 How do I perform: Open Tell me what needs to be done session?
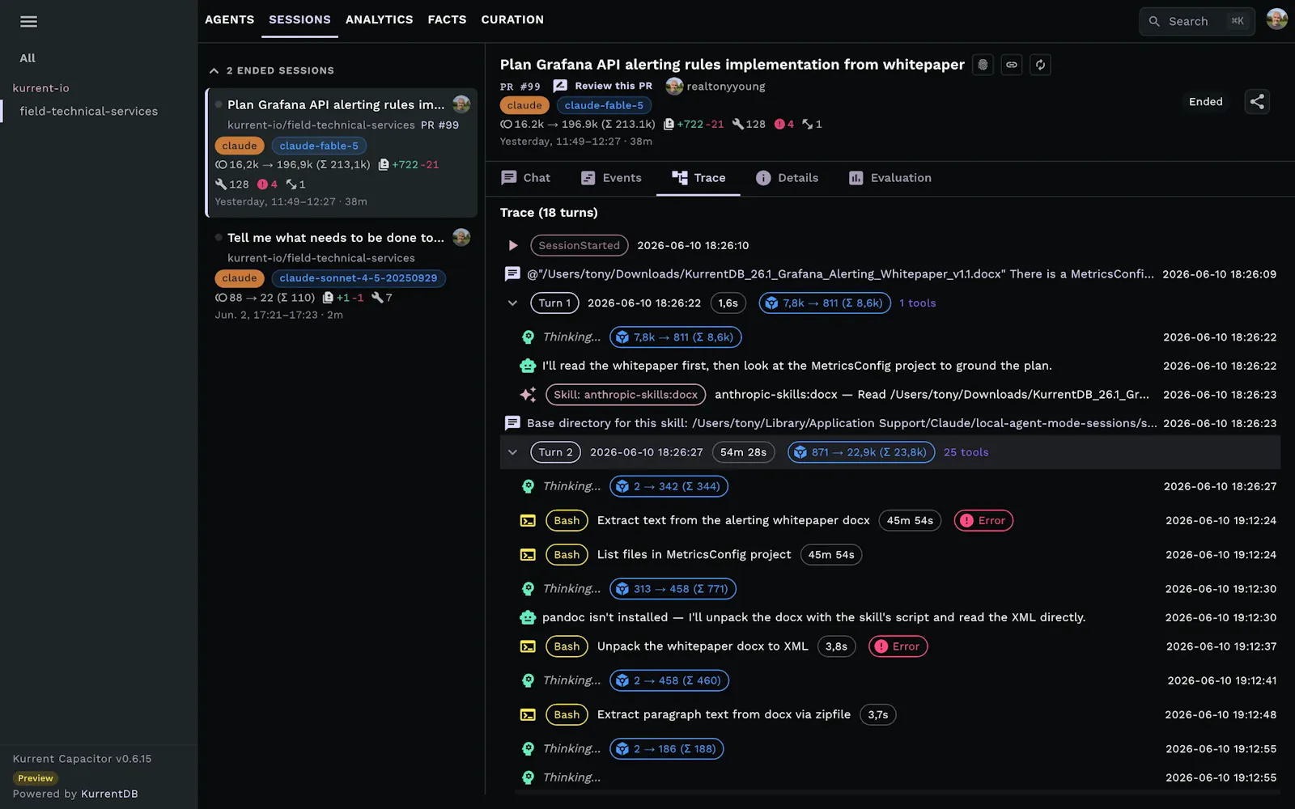click(x=342, y=275)
